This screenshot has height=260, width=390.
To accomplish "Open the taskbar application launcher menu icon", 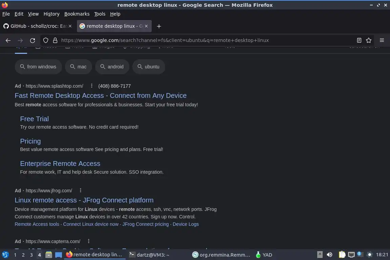I will (x=5, y=255).
